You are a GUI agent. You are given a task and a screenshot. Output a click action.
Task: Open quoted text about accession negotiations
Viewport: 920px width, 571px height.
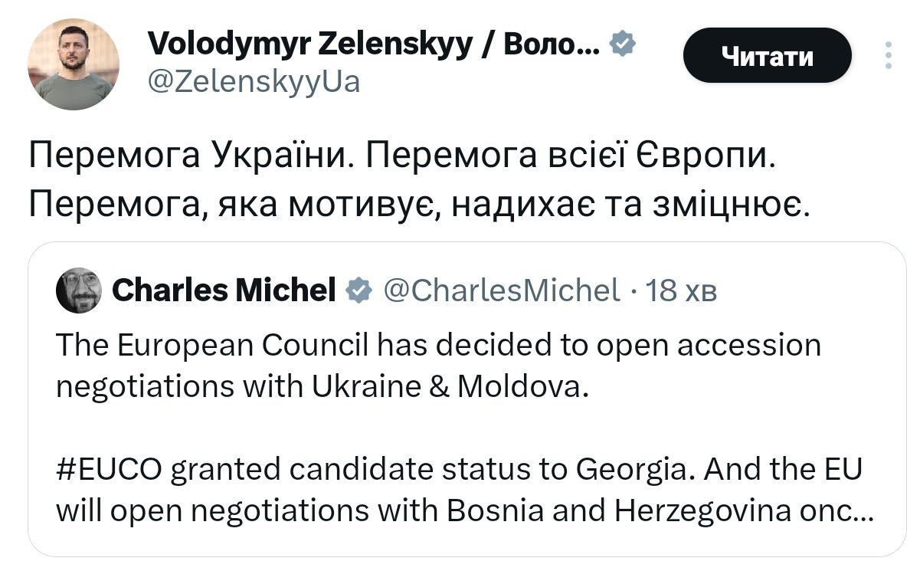coord(437,346)
